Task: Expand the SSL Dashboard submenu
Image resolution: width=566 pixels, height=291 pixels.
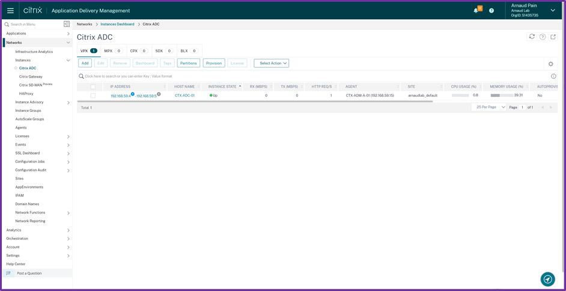Action: (x=68, y=153)
